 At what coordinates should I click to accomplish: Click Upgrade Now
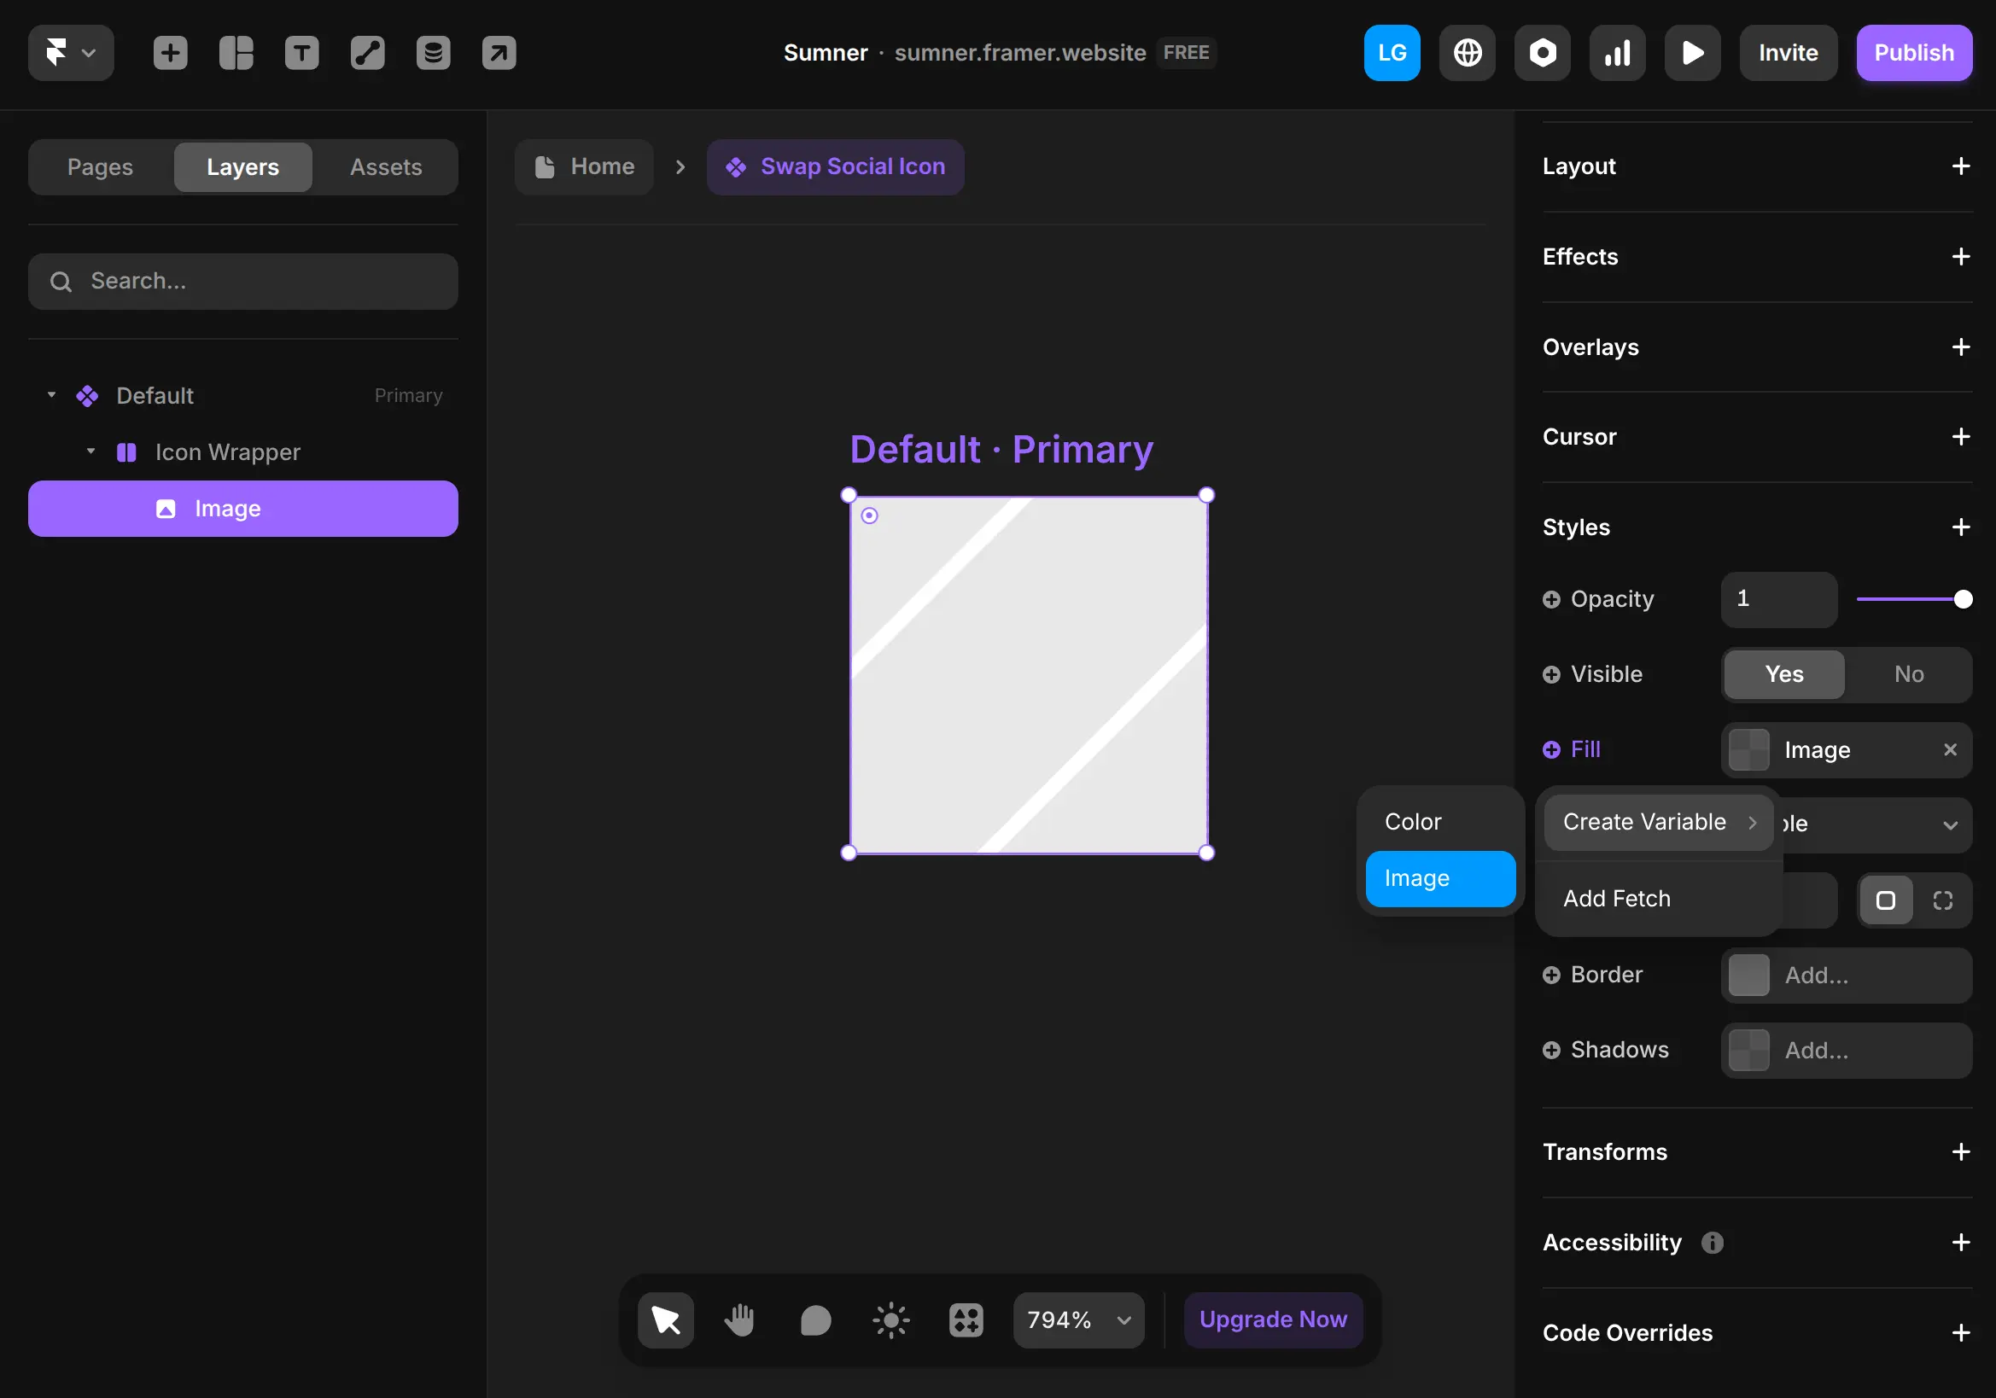[1273, 1319]
